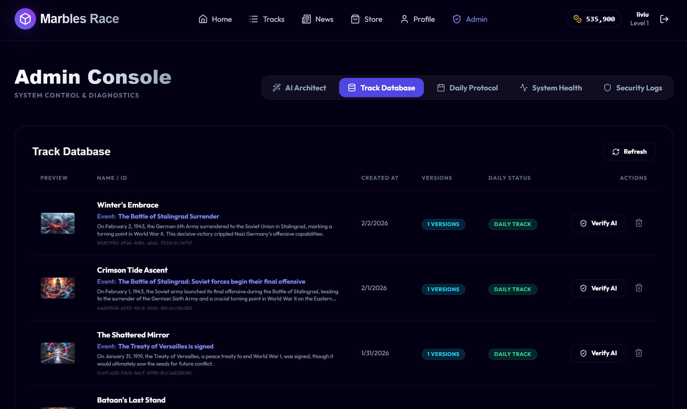Click the coin balance icon
Viewport: 687px width, 409px height.
577,19
